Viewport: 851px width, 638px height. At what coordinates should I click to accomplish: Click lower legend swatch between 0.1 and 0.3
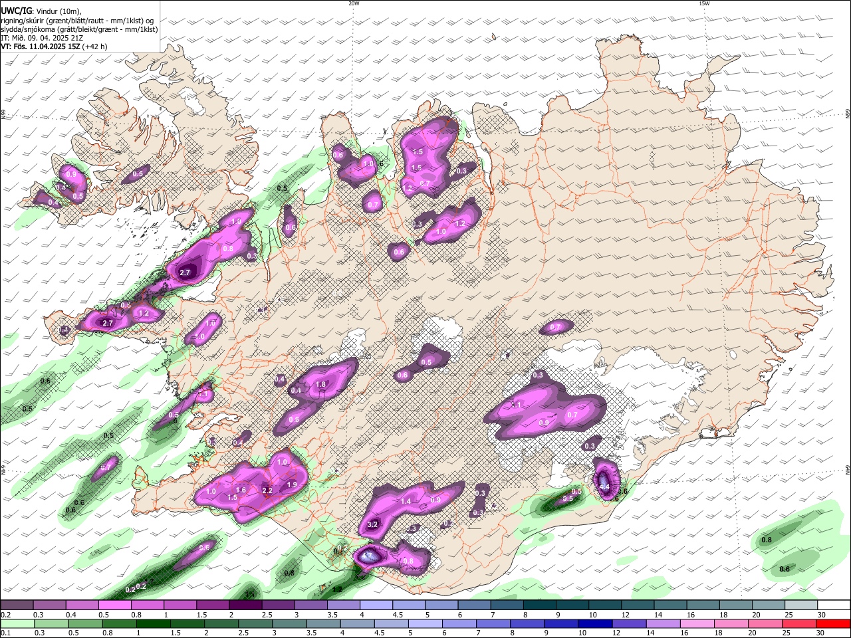pos(16,624)
